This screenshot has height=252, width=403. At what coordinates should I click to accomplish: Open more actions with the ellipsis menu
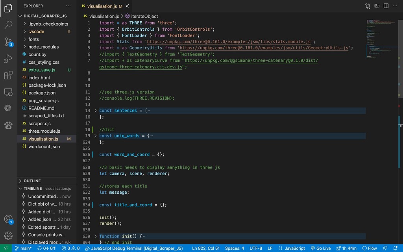(395, 6)
